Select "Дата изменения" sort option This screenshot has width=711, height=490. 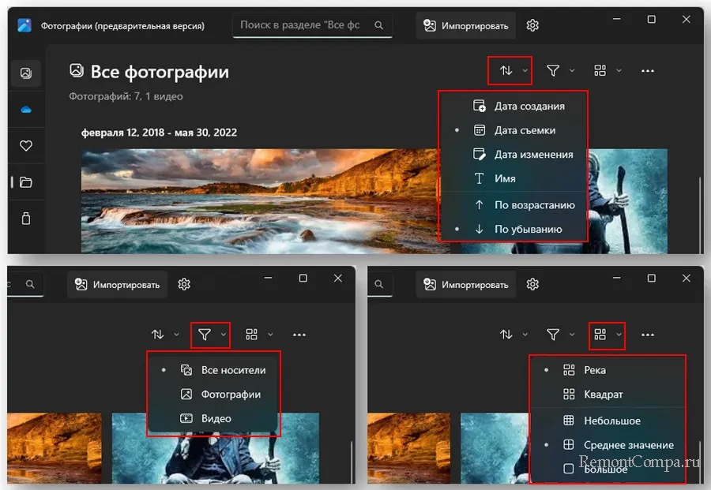(x=513, y=155)
